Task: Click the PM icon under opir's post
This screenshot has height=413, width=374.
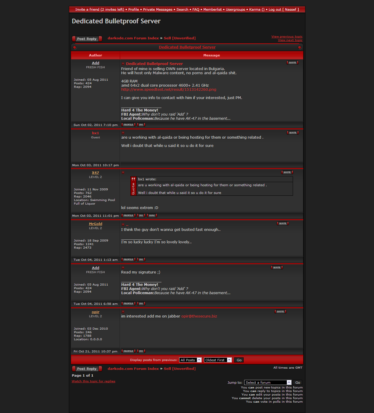Action: (141, 351)
